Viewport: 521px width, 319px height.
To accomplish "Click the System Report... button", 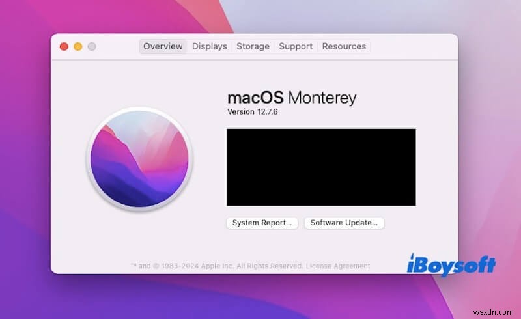I will (x=262, y=223).
